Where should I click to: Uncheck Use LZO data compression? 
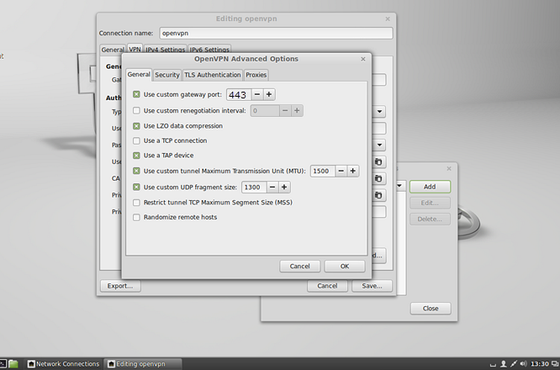click(136, 125)
